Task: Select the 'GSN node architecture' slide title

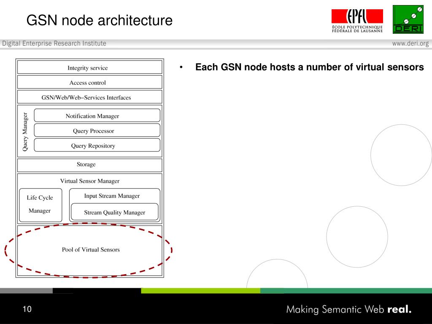Action: coord(100,20)
